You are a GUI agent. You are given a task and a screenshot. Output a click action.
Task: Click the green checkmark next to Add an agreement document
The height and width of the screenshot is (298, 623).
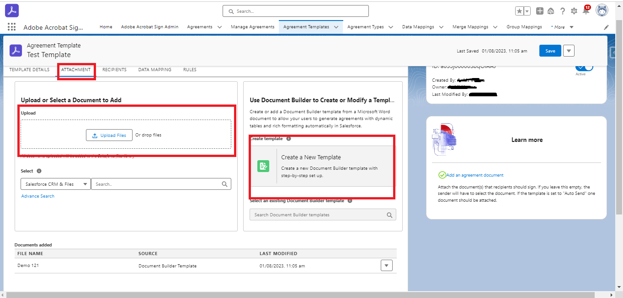pyautogui.click(x=442, y=175)
